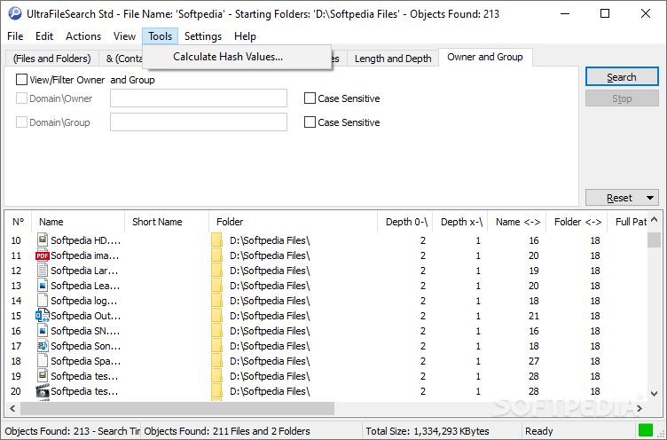Click the horizontal scrollbar right arrow
667x440 pixels.
(640, 408)
